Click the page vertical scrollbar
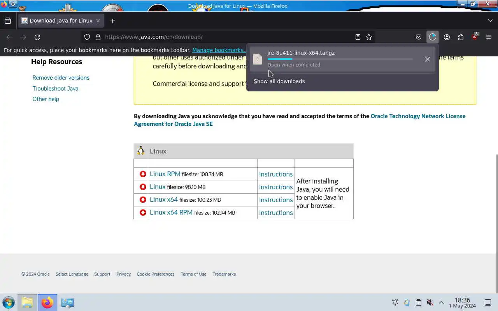 [x=496, y=224]
